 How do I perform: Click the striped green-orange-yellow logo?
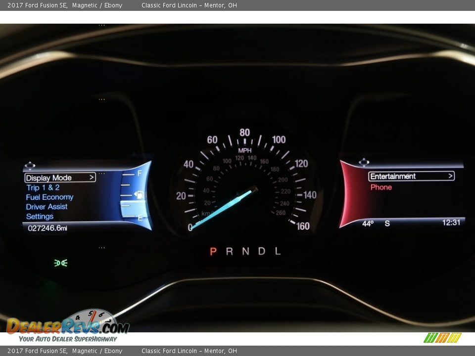[x=442, y=338]
